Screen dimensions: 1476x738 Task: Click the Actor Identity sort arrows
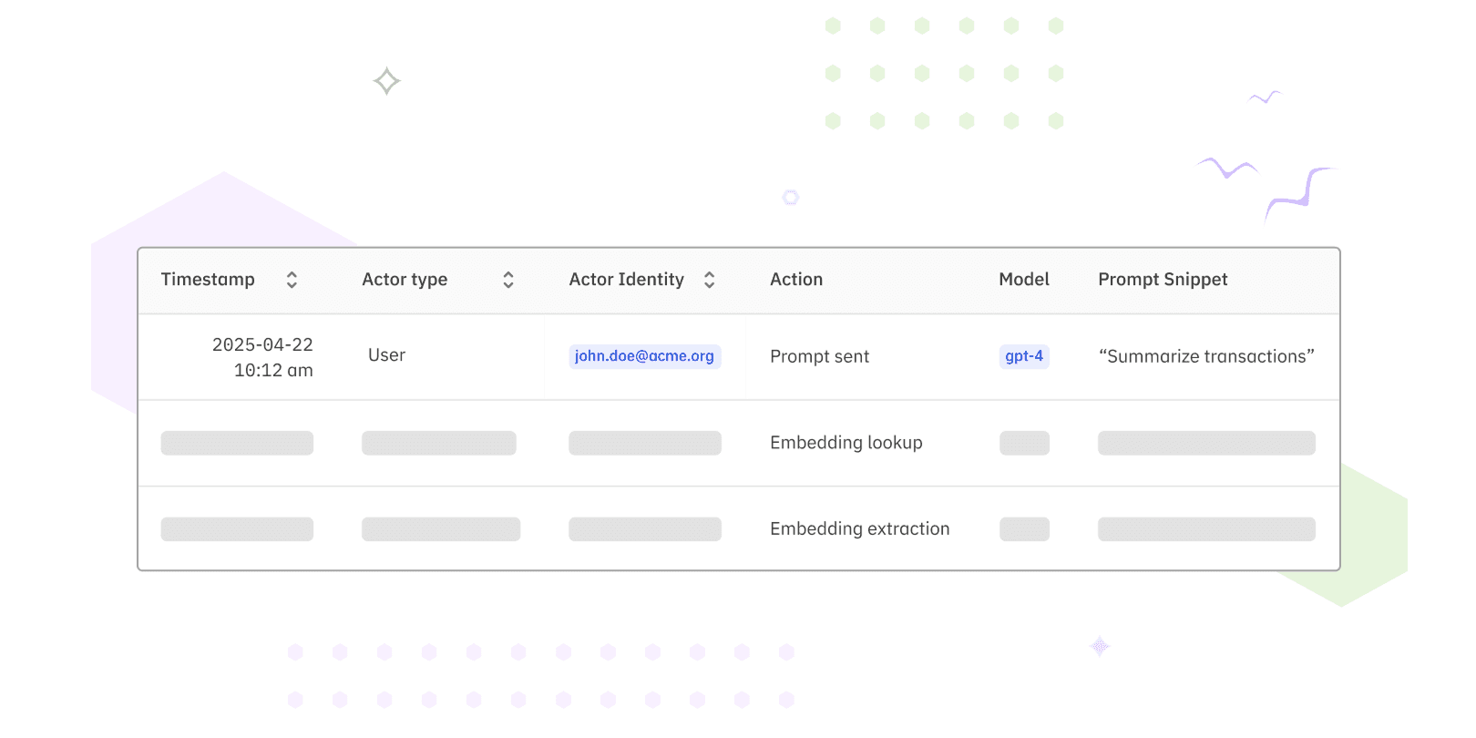709,280
